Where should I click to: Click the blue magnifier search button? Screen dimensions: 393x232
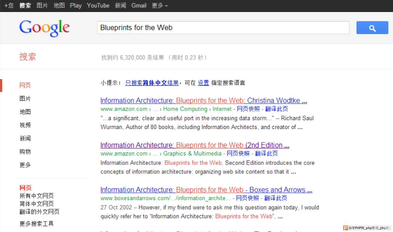click(x=372, y=28)
